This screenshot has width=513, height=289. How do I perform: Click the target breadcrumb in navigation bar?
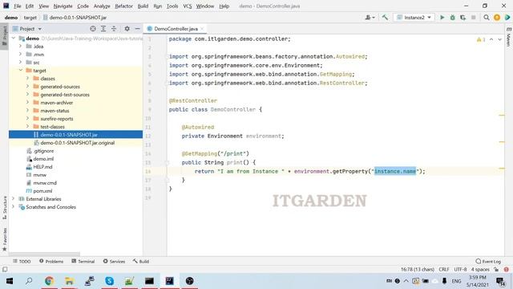30,18
